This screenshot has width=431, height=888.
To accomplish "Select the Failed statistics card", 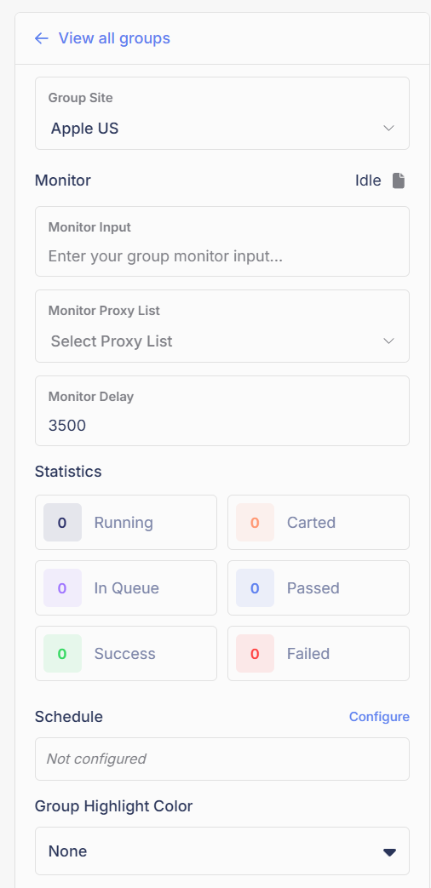I will 319,654.
